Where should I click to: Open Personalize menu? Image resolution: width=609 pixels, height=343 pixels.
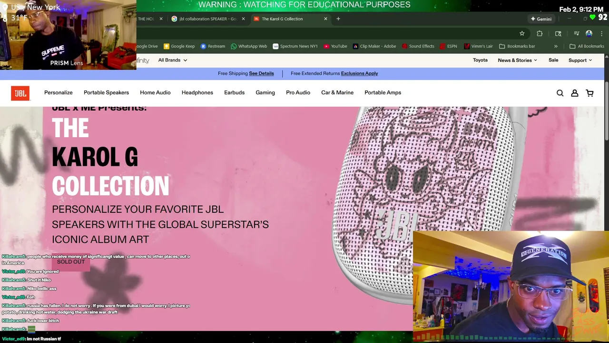(x=59, y=92)
